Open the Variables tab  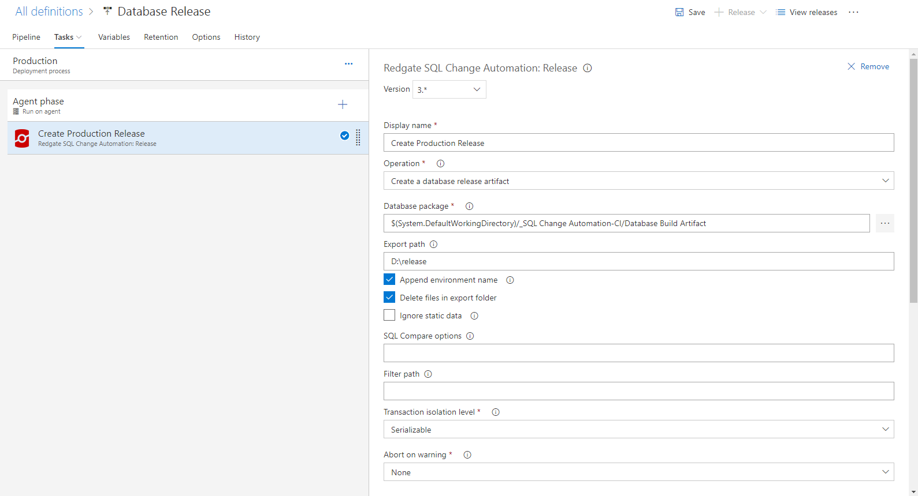[114, 37]
